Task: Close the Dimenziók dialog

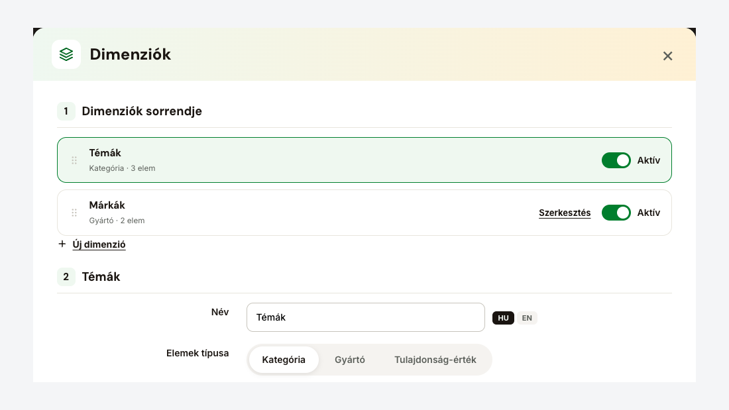Action: click(667, 56)
